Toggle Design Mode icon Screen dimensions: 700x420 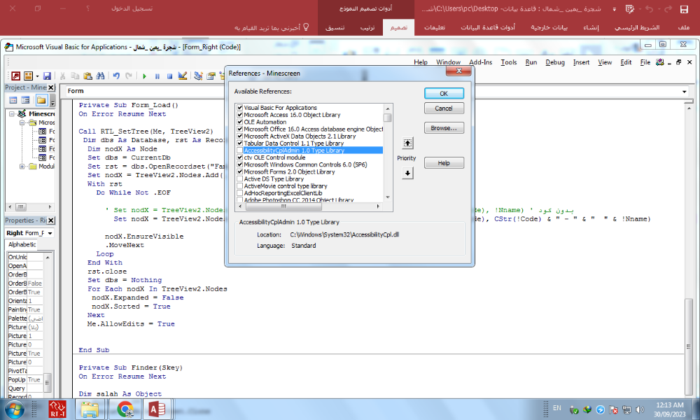click(x=182, y=76)
